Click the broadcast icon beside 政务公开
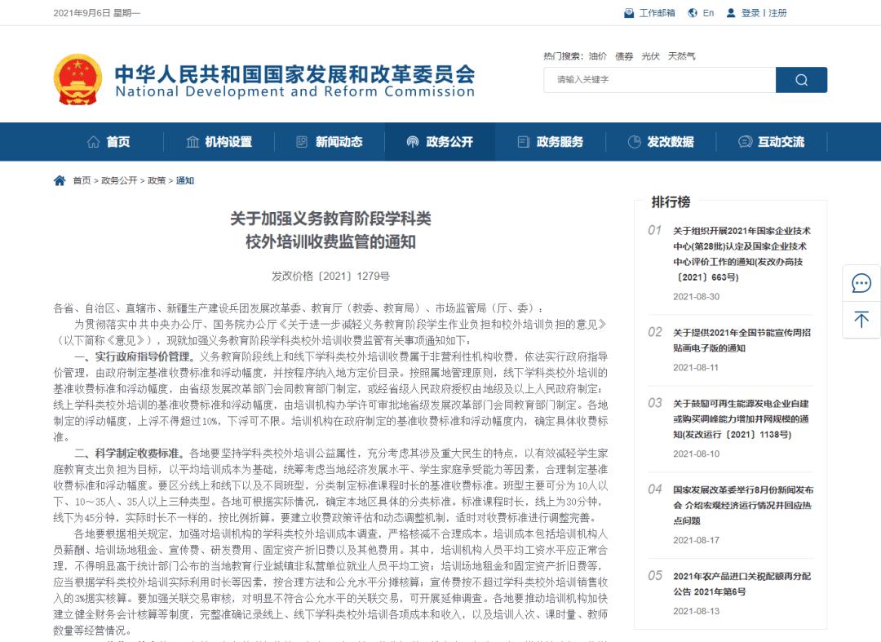This screenshot has width=881, height=642. point(413,142)
